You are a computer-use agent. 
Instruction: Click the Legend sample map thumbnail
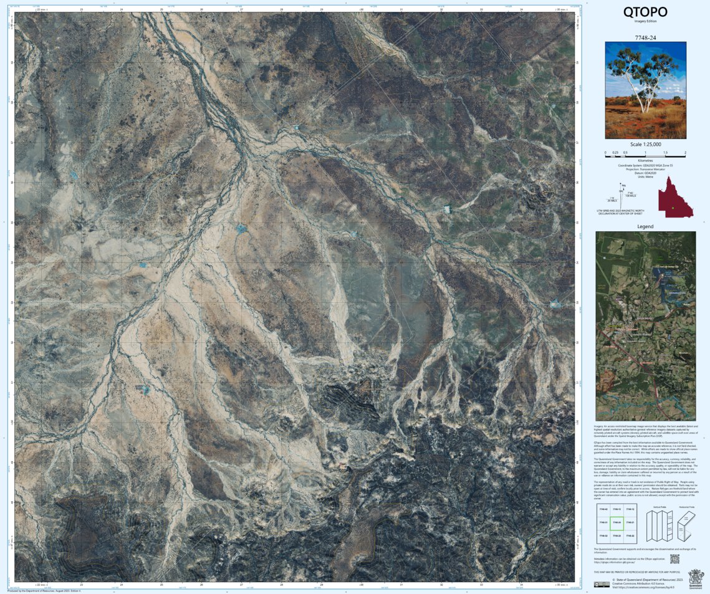point(646,324)
